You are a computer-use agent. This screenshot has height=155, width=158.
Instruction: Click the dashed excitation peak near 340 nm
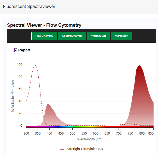35,66
